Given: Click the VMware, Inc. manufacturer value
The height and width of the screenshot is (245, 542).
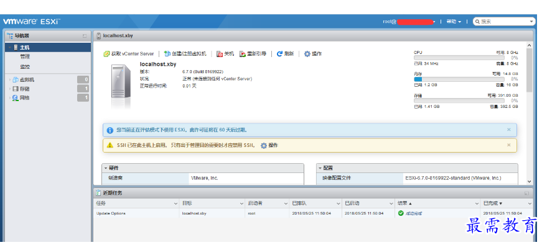Looking at the screenshot, I should coord(205,178).
